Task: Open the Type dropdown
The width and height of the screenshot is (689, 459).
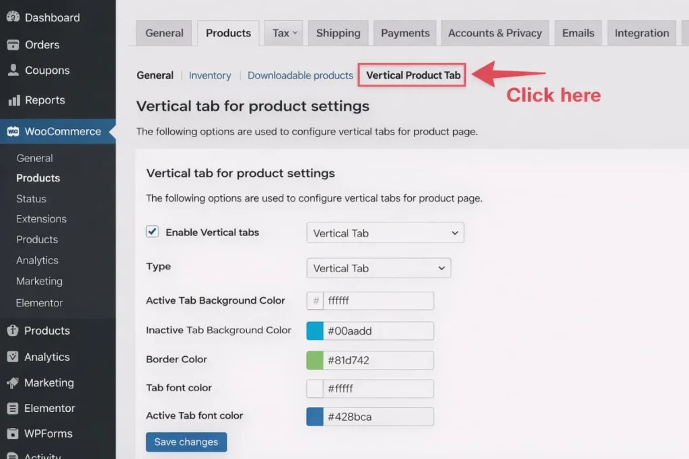Action: click(378, 268)
